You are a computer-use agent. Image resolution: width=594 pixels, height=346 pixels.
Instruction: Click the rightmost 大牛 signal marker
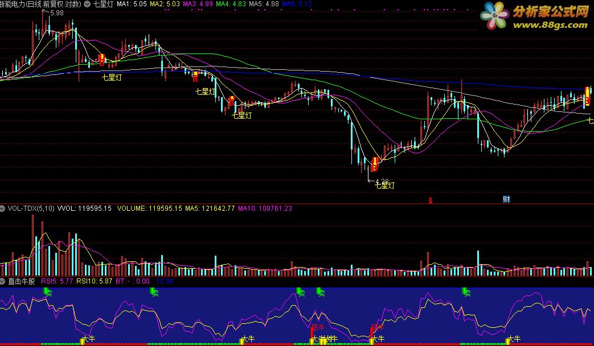coord(513,339)
